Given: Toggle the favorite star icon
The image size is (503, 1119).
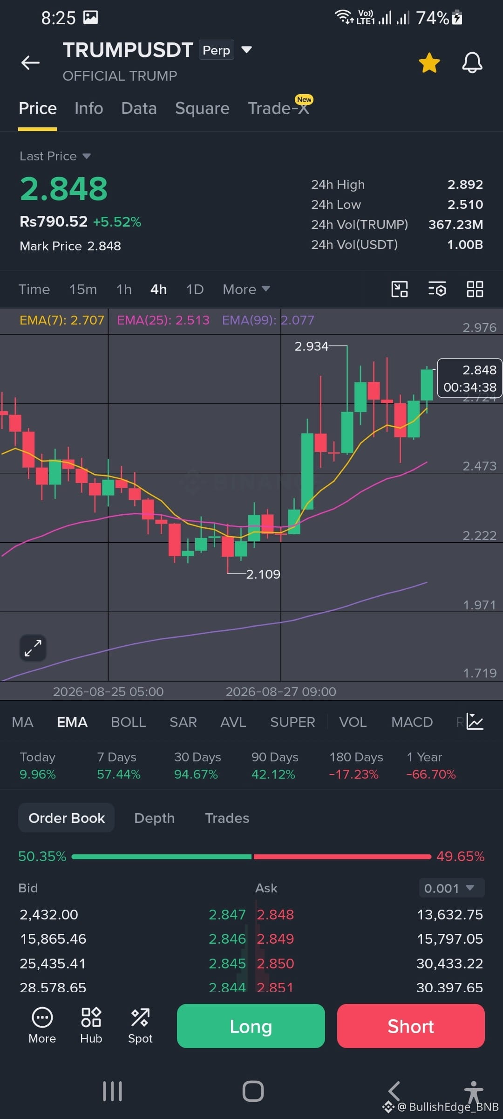Looking at the screenshot, I should coord(429,63).
